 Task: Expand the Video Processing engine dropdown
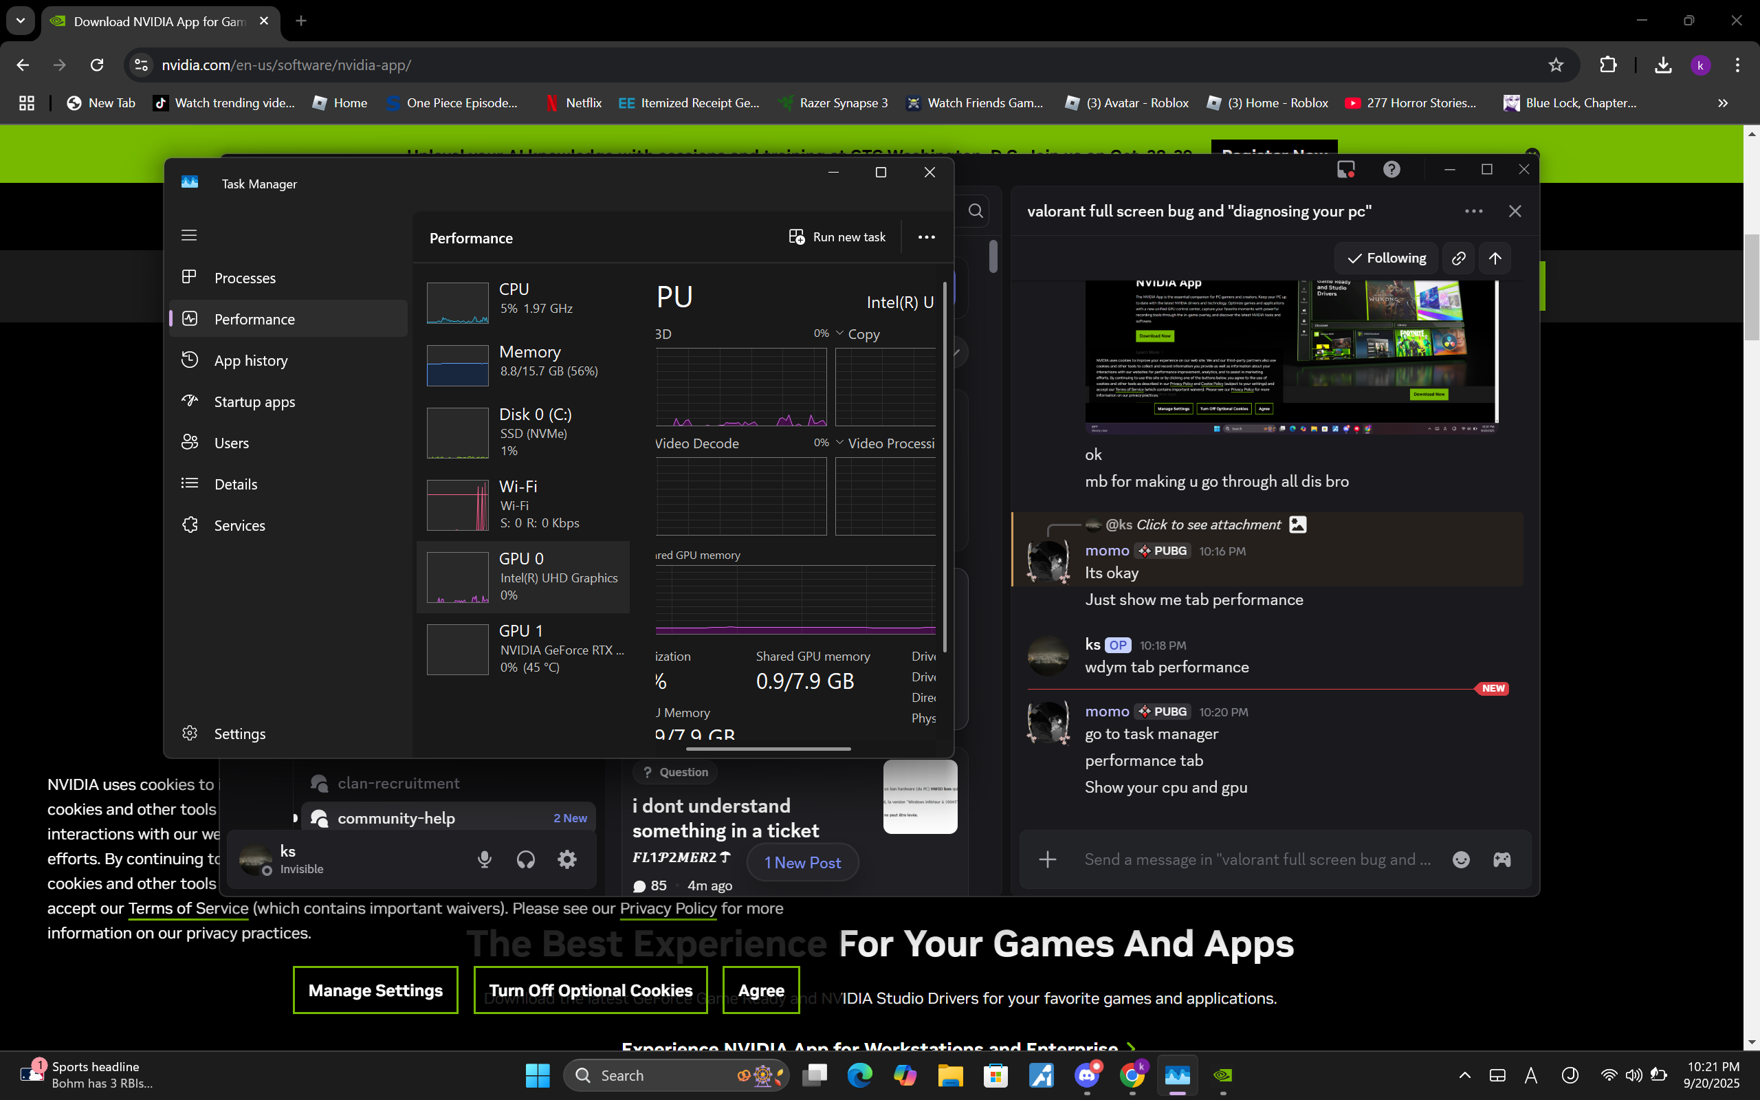point(840,443)
